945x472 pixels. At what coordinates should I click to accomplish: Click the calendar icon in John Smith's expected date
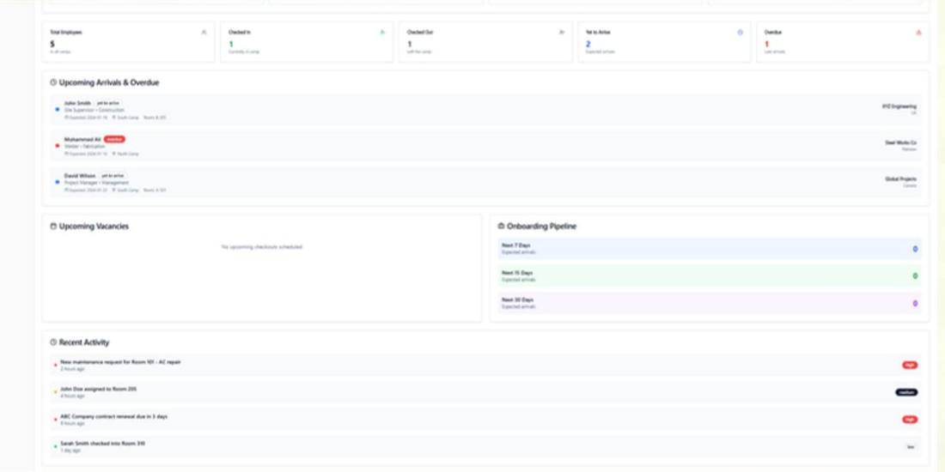pyautogui.click(x=66, y=118)
